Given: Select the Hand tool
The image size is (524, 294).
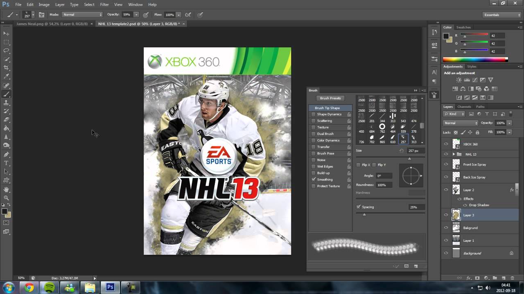Looking at the screenshot, I should click(x=6, y=189).
